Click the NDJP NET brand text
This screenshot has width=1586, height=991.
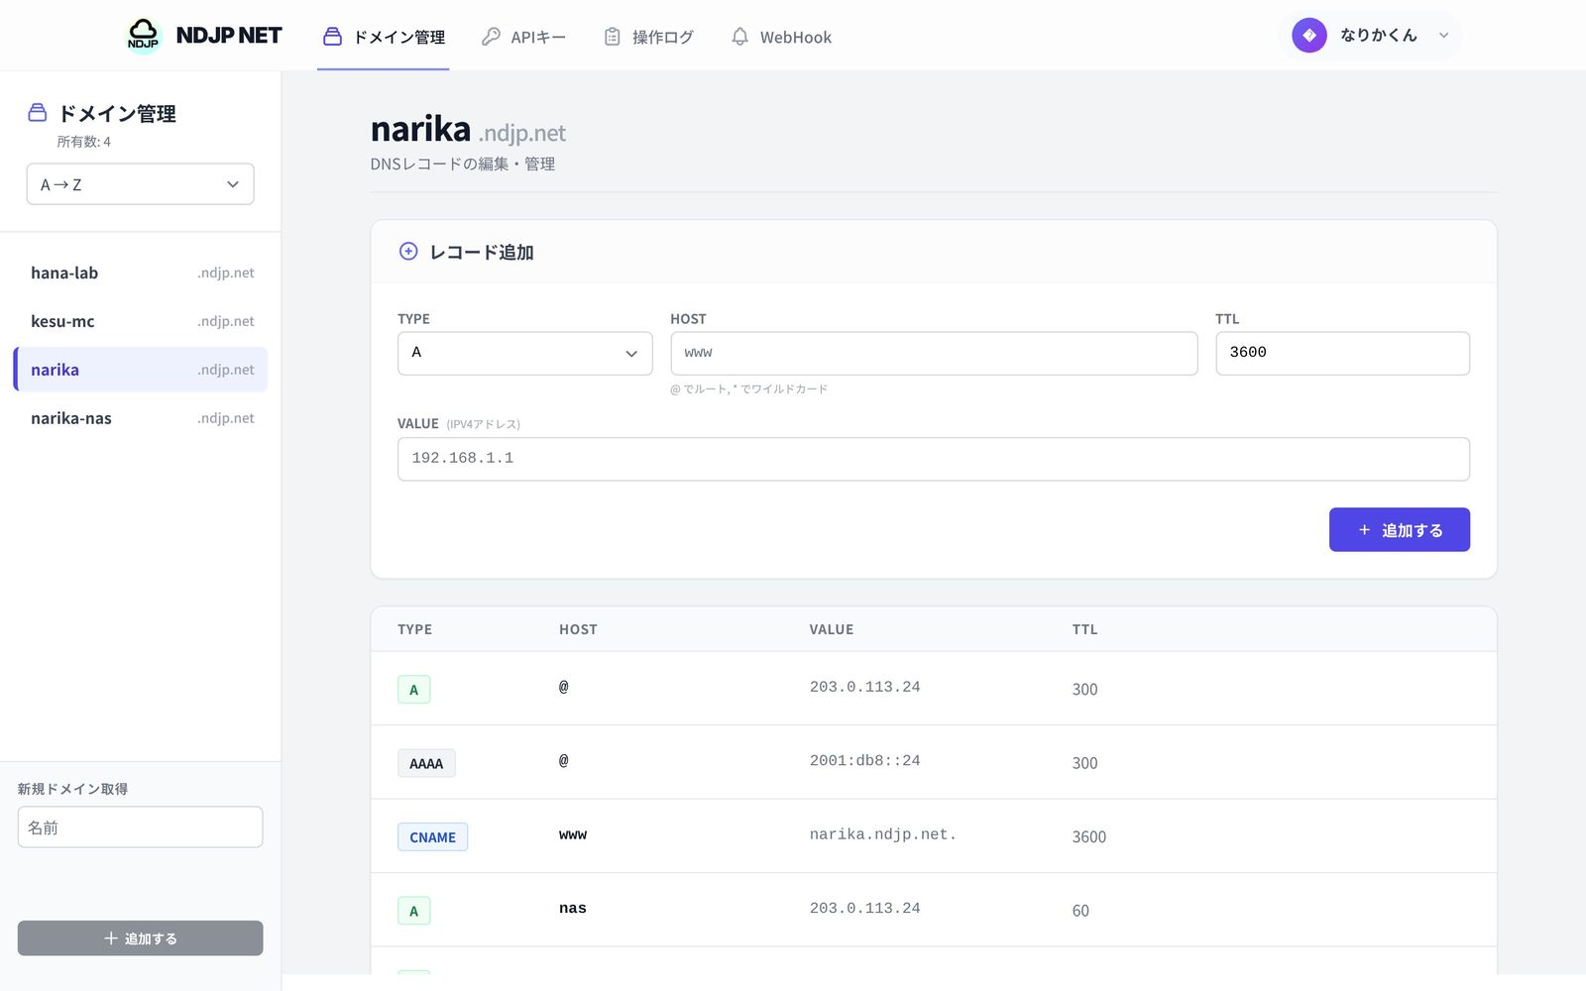[229, 36]
